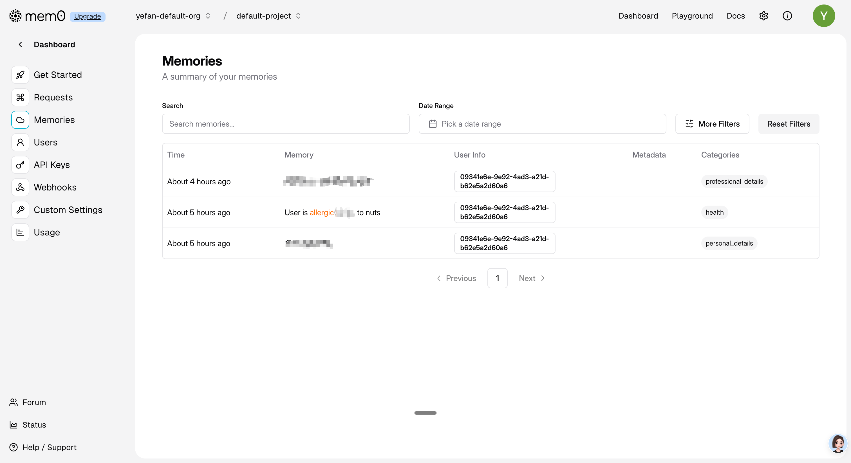Open the date range picker
Viewport: 851px width, 463px height.
coord(542,124)
